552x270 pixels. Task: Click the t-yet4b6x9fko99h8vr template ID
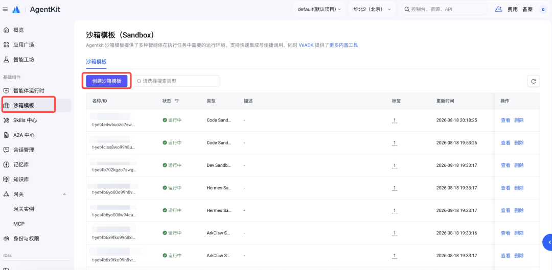pyautogui.click(x=113, y=259)
